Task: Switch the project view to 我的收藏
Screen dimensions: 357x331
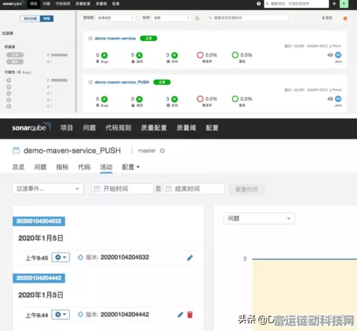Action: pos(30,18)
